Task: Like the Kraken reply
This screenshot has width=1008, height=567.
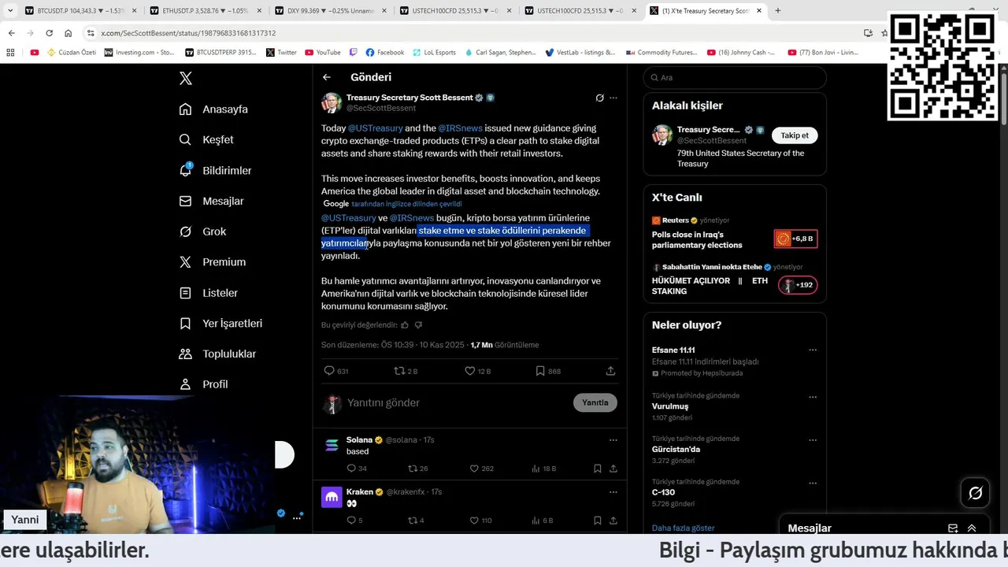Action: [473, 521]
